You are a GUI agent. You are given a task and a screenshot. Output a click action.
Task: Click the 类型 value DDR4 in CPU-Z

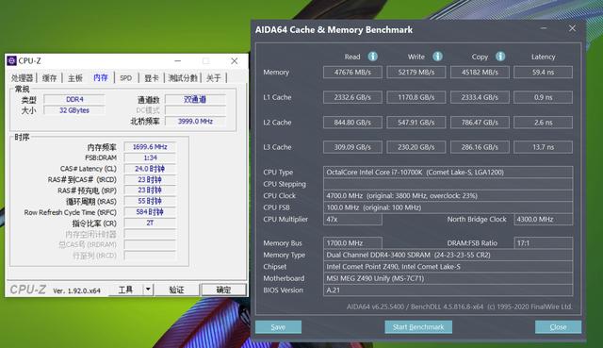pos(74,99)
